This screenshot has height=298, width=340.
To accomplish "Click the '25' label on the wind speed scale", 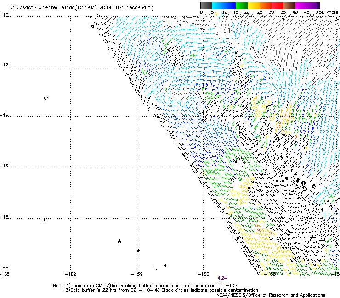I will click(260, 12).
